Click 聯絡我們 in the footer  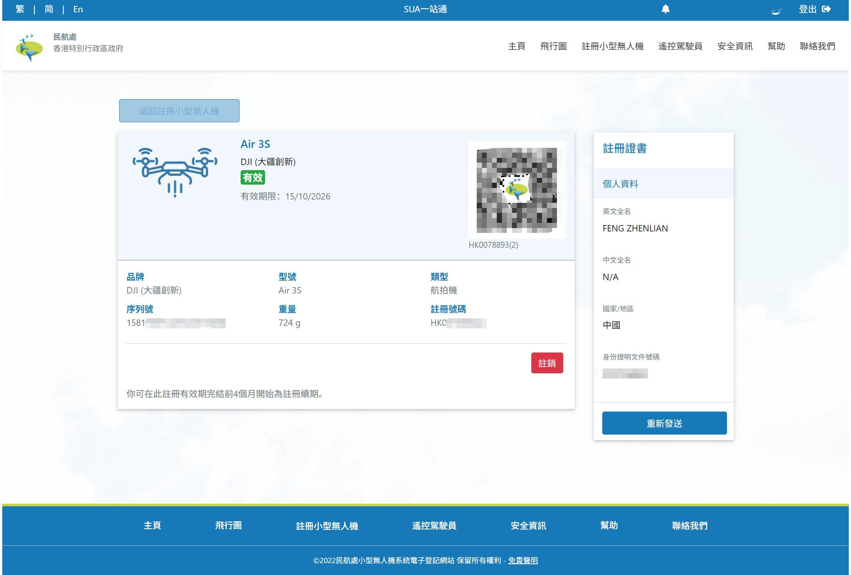point(689,526)
